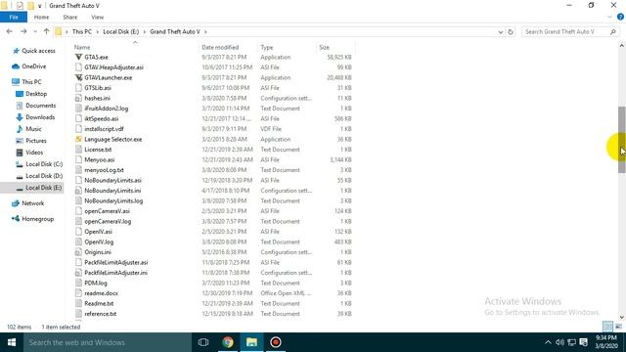Screen dimensions: 626x352
Task: Click the Language Selector.exe icon
Action: [78, 139]
